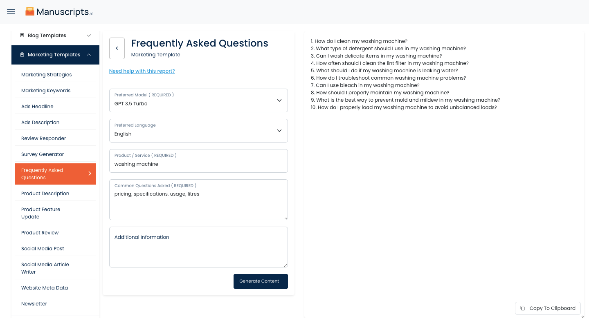
Task: Click the copy icon beside Copy To Clipboard
Action: (522, 308)
